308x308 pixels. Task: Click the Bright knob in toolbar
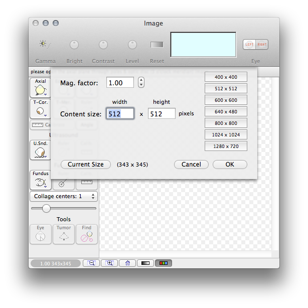click(74, 45)
